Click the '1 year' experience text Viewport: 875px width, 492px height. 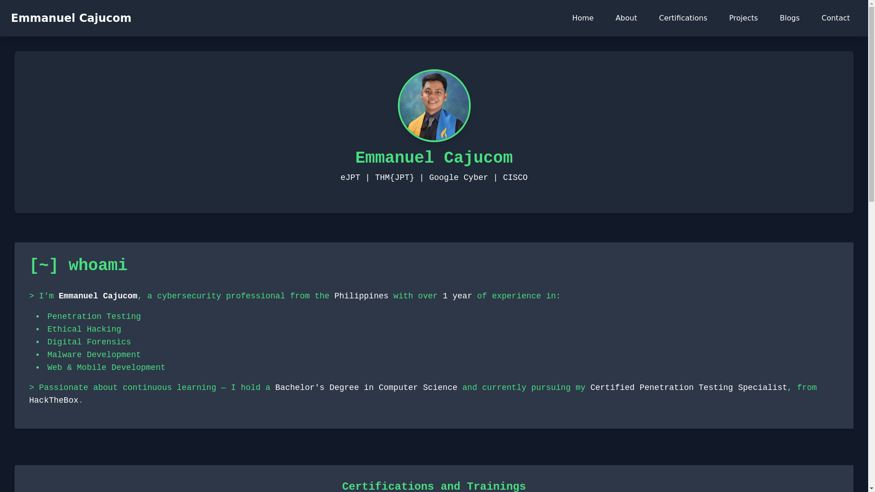[x=457, y=296]
